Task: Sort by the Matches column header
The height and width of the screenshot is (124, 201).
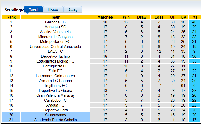Action: 105,17
